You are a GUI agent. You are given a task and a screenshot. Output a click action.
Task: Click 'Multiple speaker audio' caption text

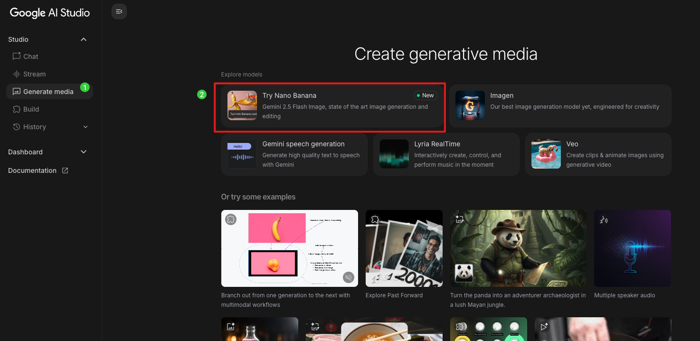[x=624, y=295]
